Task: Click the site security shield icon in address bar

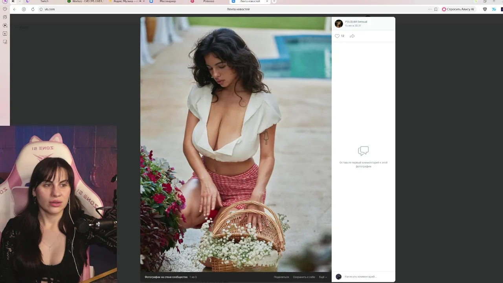Action: tap(41, 9)
